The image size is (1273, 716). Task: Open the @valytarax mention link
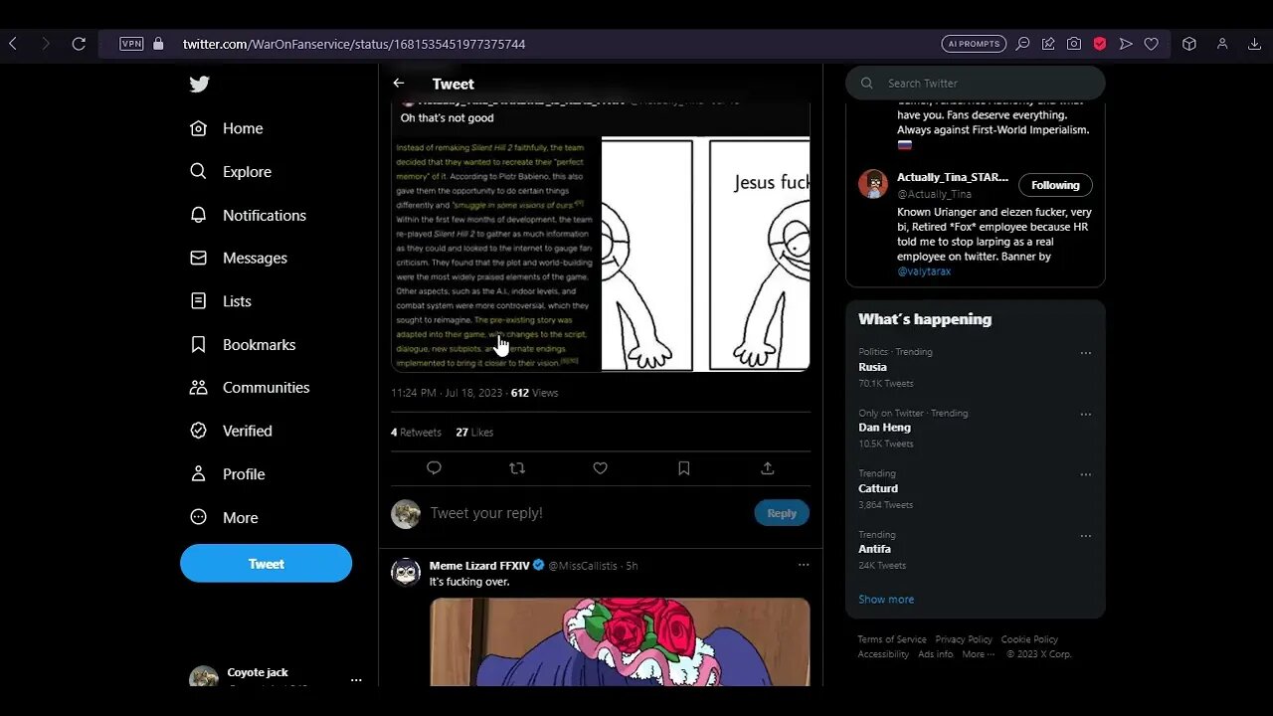tap(924, 270)
